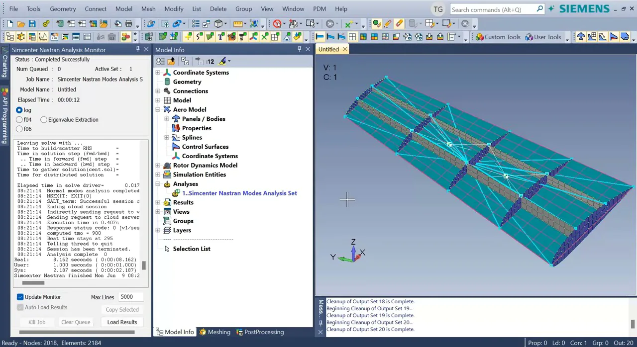Click the 3D cube view style icon

coord(218,24)
